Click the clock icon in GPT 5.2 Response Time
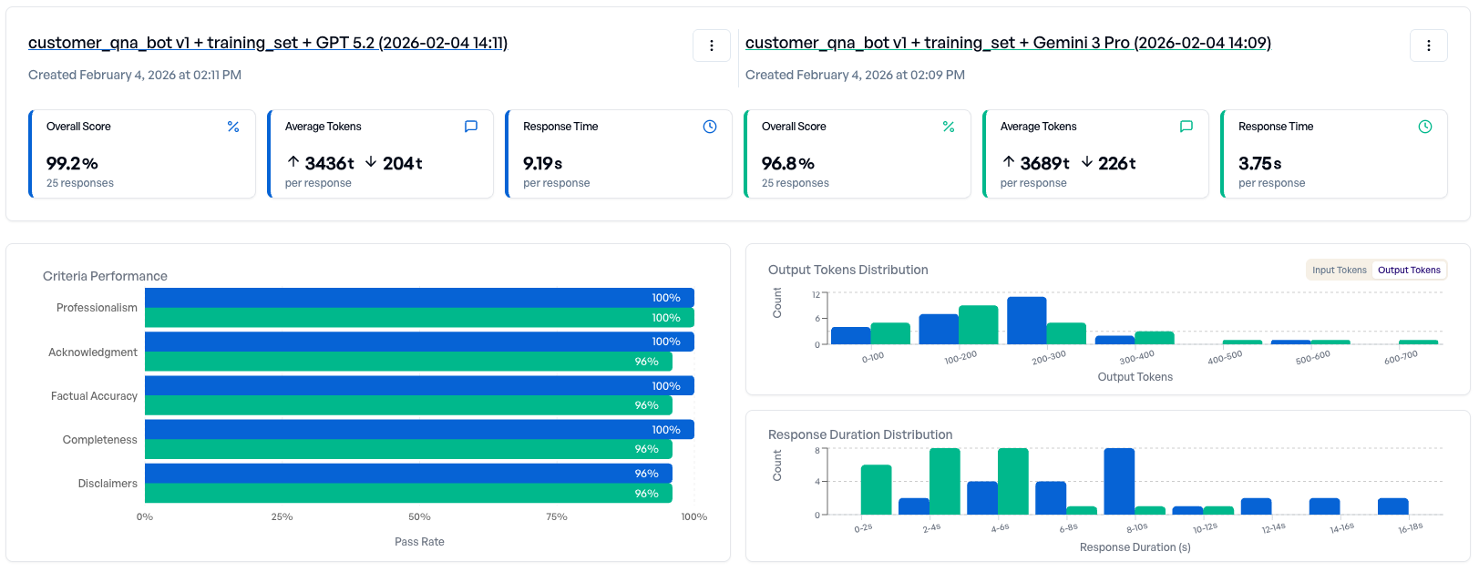Viewport: 1479px width, 572px height. (710, 127)
